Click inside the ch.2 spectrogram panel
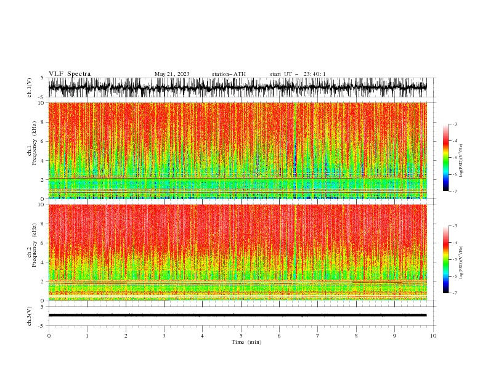This screenshot has height=377, width=488. coord(237,253)
